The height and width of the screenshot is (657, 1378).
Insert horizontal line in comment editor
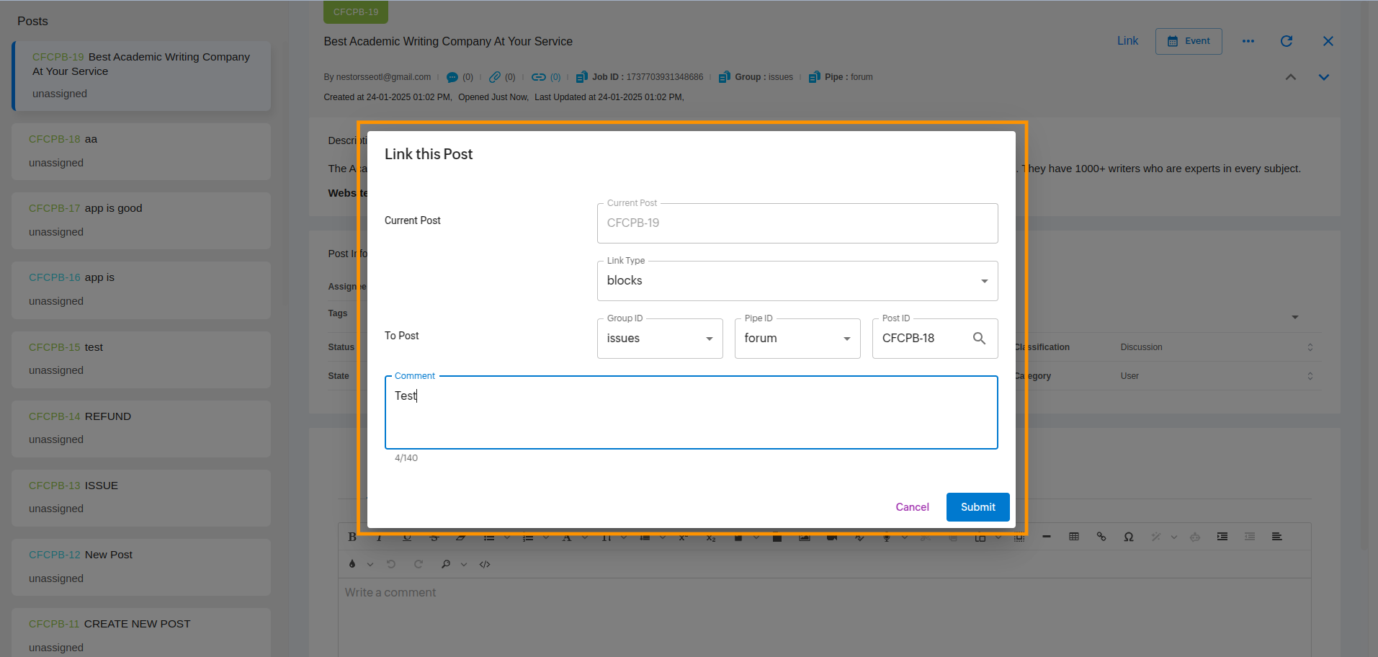pos(1047,537)
